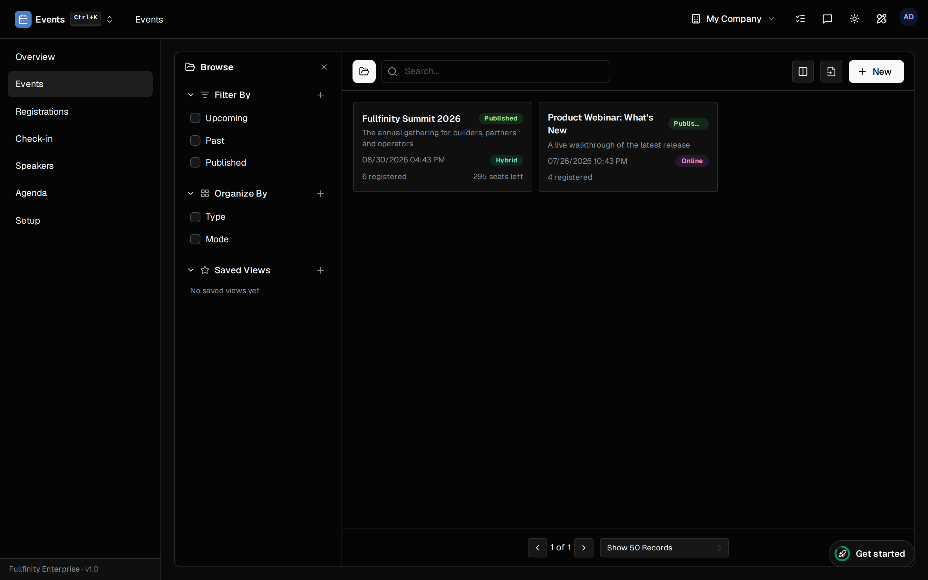This screenshot has height=580, width=928.
Task: Click '6 registered' on Fullfinity Summit card
Action: pos(384,177)
